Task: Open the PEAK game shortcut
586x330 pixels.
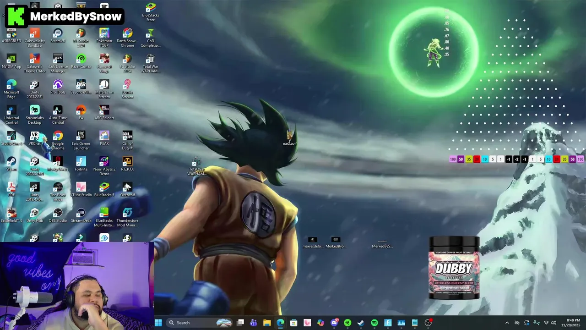Action: pyautogui.click(x=104, y=139)
